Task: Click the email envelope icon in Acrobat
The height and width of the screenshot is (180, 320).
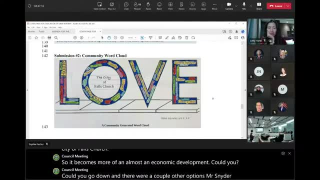Action: 236,38
